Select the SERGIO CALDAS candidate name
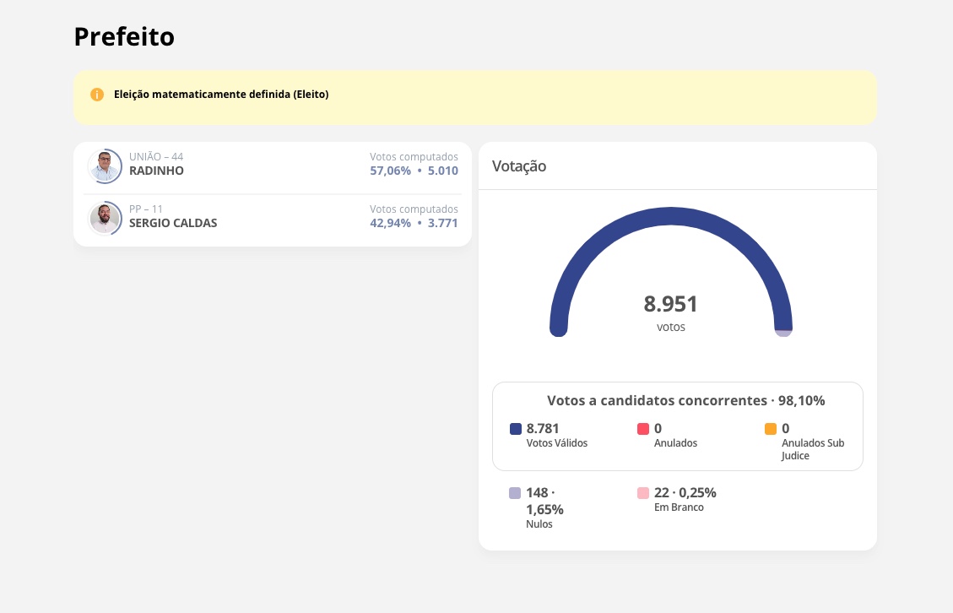Viewport: 953px width, 613px height. (x=173, y=223)
